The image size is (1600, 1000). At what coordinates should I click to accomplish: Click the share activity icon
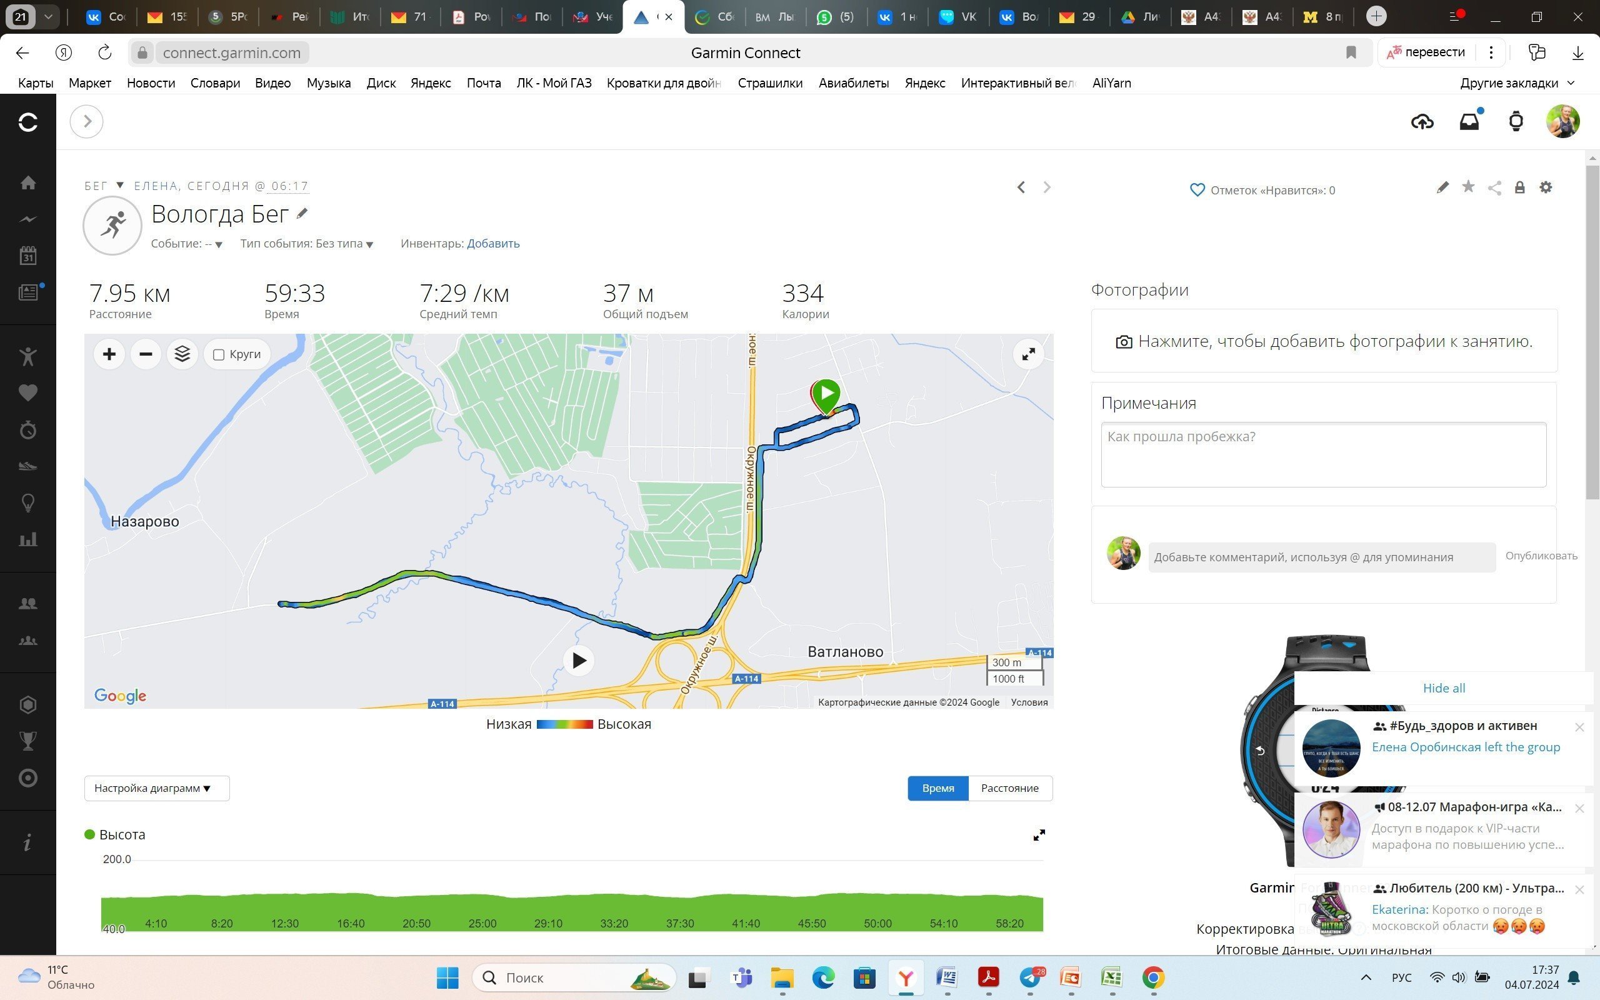1494,188
